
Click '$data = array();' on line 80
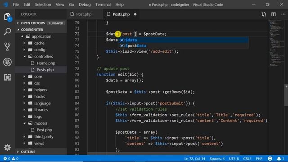tap(125, 80)
